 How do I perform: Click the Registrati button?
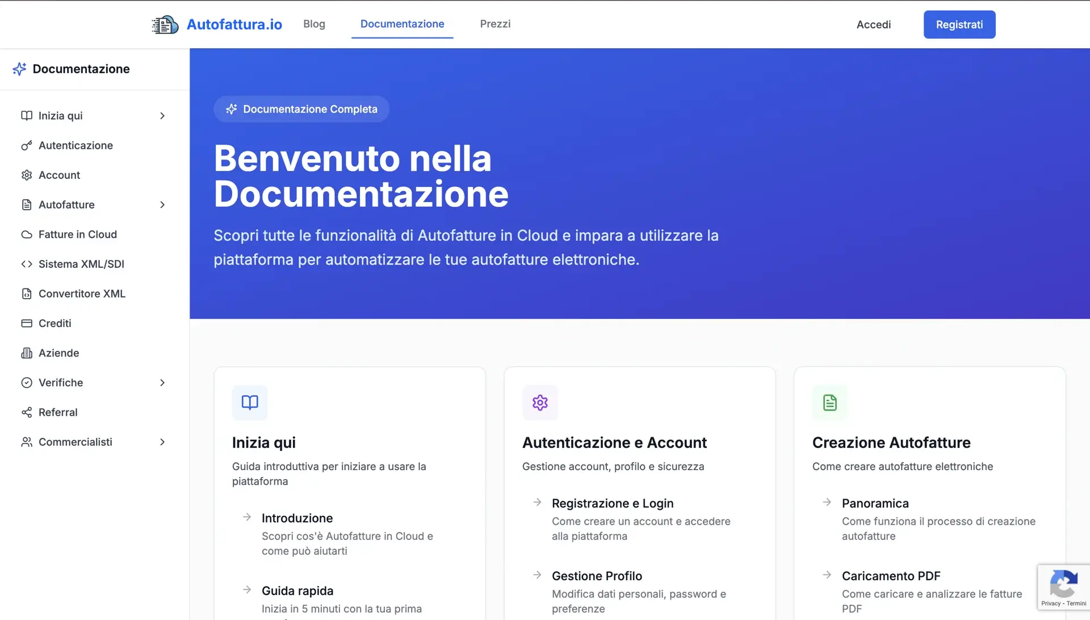[959, 24]
